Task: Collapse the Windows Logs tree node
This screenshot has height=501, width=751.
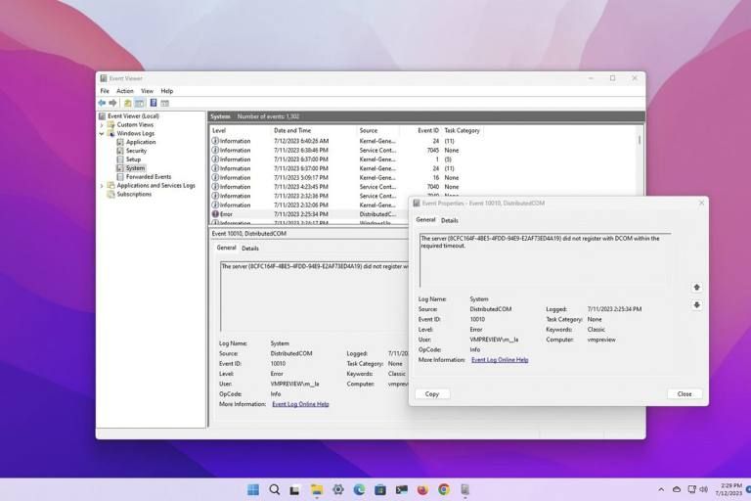Action: click(102, 133)
